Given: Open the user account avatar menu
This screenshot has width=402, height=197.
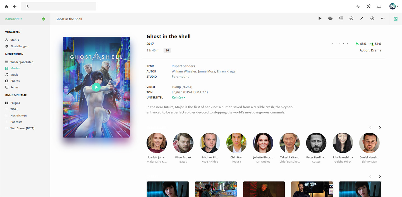Looking at the screenshot, I should click(394, 6).
